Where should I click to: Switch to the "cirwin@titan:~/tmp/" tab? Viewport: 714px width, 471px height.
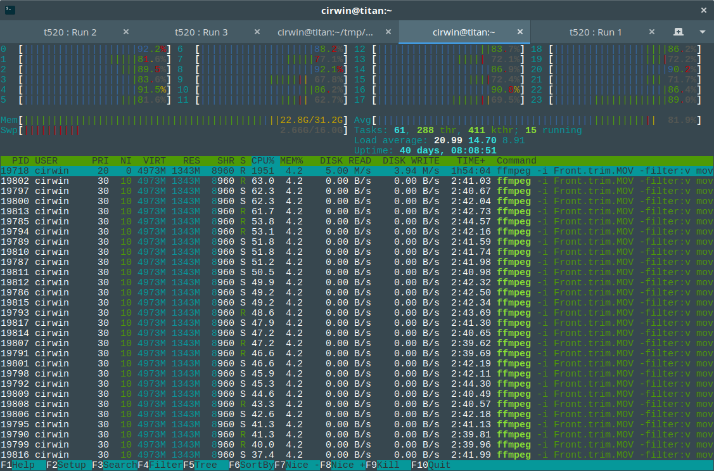click(329, 31)
